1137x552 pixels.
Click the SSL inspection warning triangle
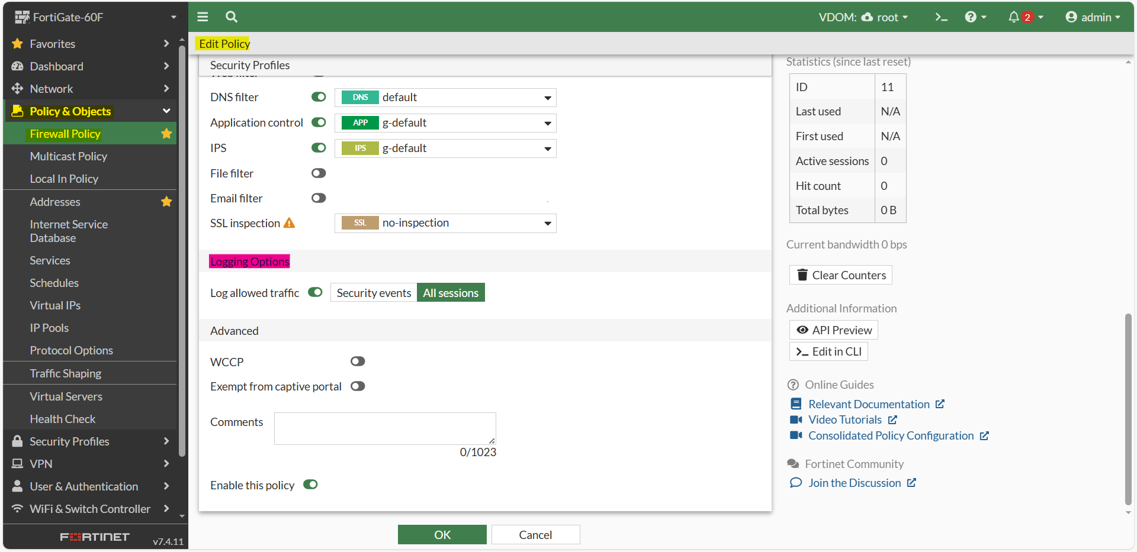(289, 223)
